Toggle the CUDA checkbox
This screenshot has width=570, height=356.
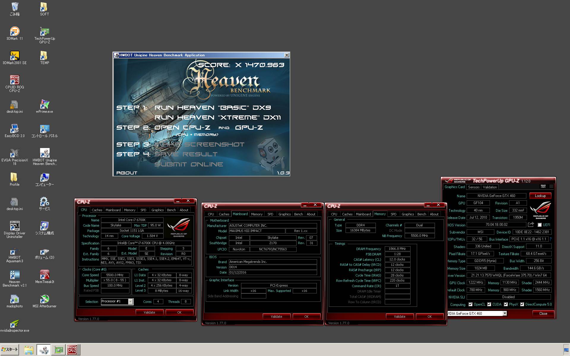489,304
